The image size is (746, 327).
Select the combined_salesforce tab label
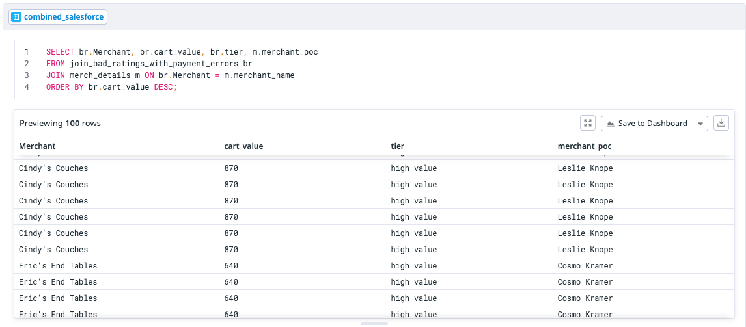pyautogui.click(x=63, y=17)
